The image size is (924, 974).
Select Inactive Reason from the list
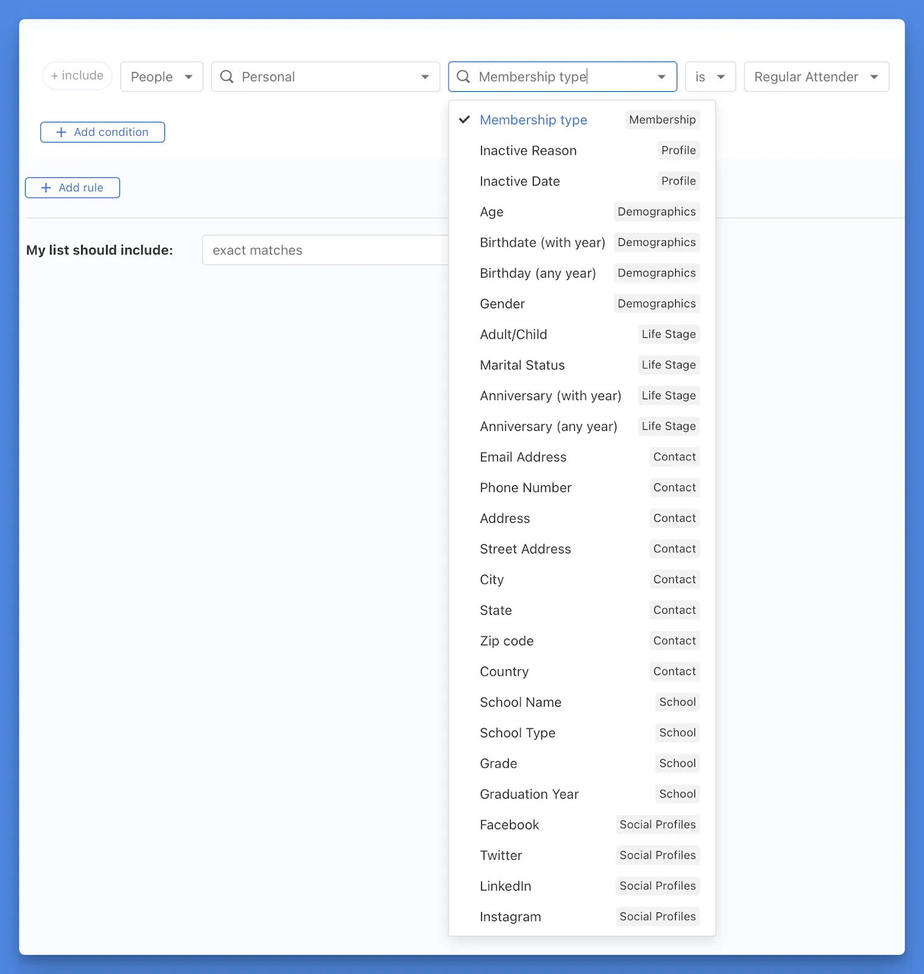click(x=528, y=150)
